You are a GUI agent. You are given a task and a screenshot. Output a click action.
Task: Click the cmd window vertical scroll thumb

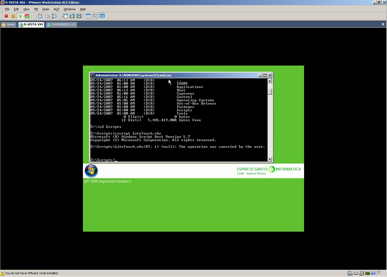click(270, 91)
